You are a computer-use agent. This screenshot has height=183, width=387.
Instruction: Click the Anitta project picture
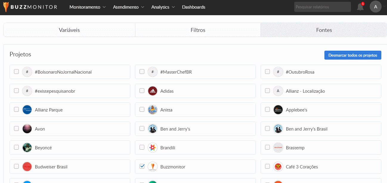coord(152,110)
